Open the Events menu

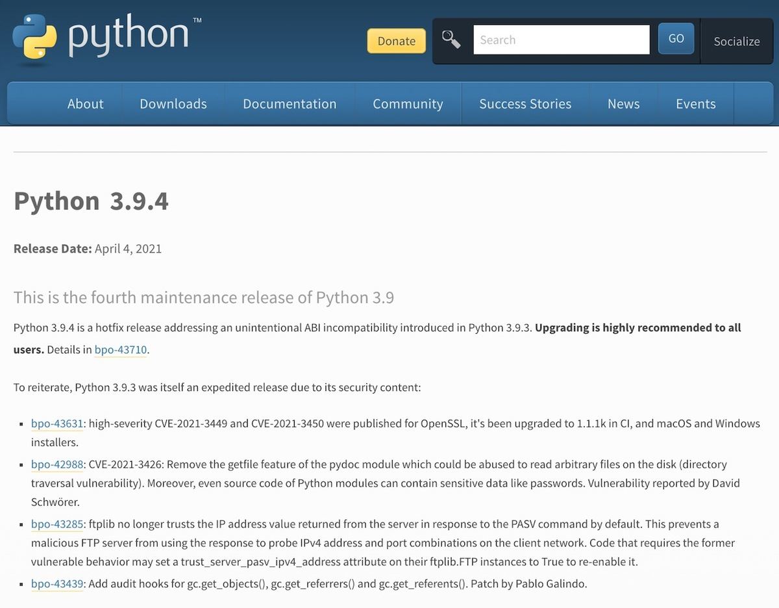[x=696, y=104]
